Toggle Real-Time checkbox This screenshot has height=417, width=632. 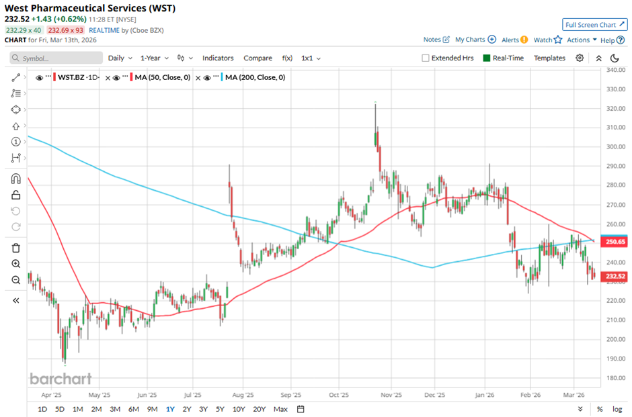coord(487,58)
